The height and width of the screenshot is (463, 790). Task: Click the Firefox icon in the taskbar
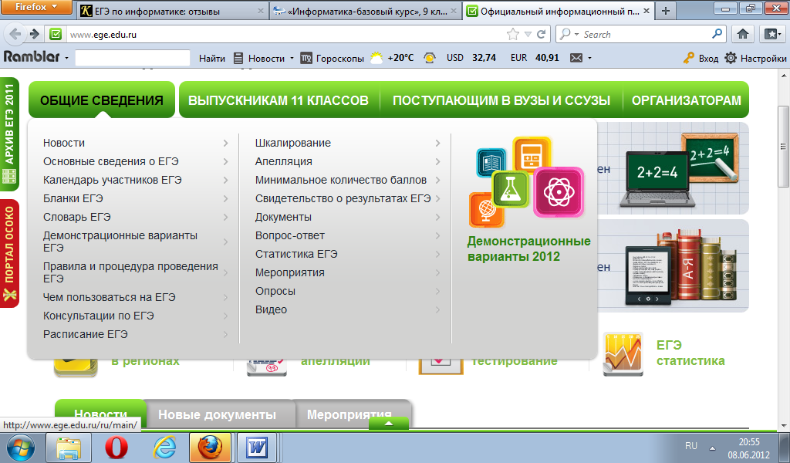(210, 448)
